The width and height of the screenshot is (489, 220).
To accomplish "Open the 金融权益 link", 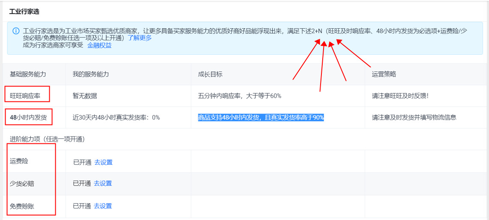I will pyautogui.click(x=99, y=45).
